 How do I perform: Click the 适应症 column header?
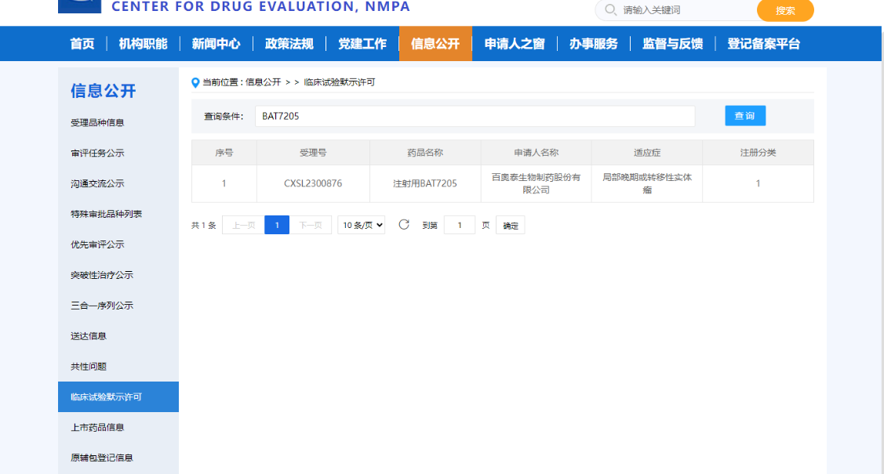(646, 153)
